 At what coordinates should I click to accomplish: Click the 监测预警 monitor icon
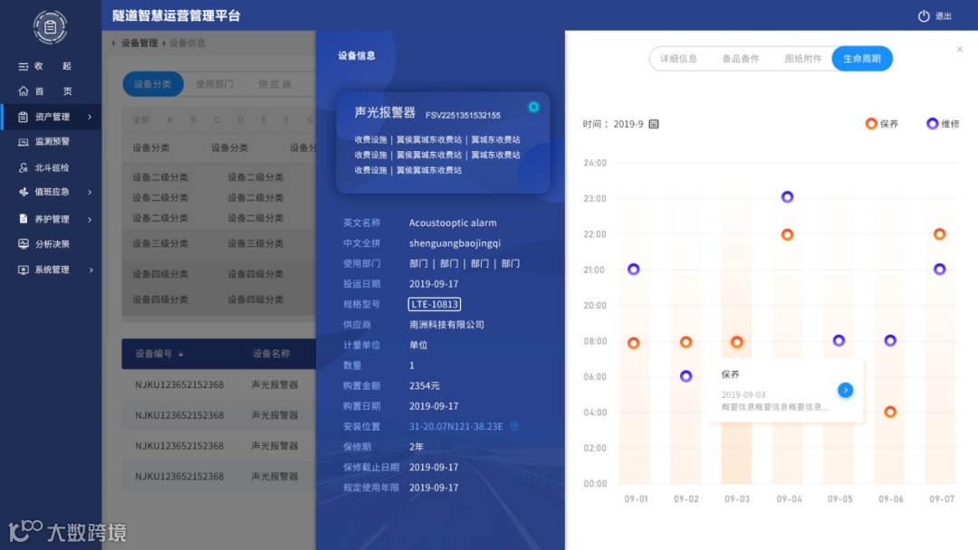click(23, 142)
